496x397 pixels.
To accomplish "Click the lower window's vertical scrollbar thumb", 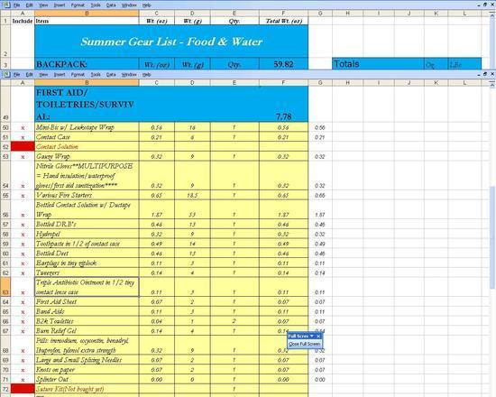I will point(492,237).
